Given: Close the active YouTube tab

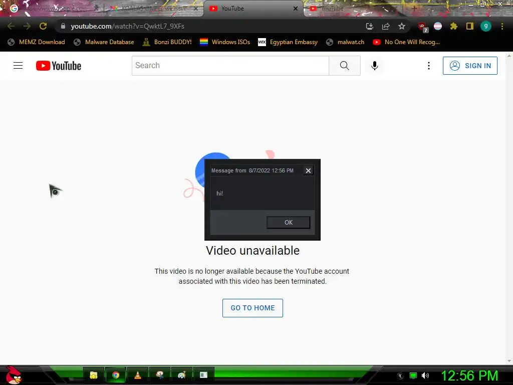Looking at the screenshot, I should click(296, 9).
